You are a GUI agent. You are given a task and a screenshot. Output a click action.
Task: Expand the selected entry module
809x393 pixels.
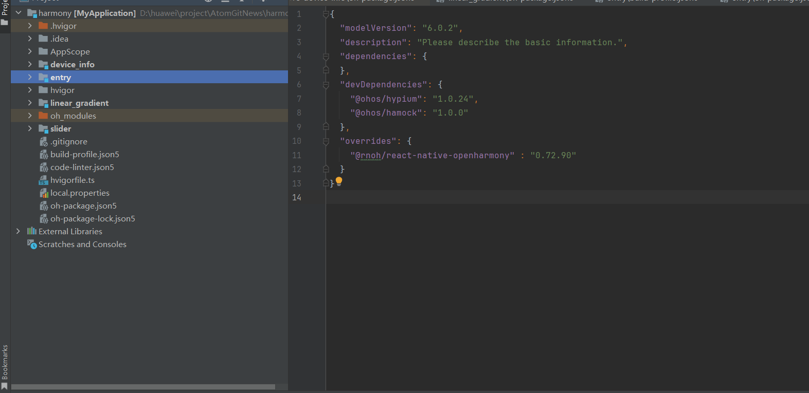[x=30, y=77]
